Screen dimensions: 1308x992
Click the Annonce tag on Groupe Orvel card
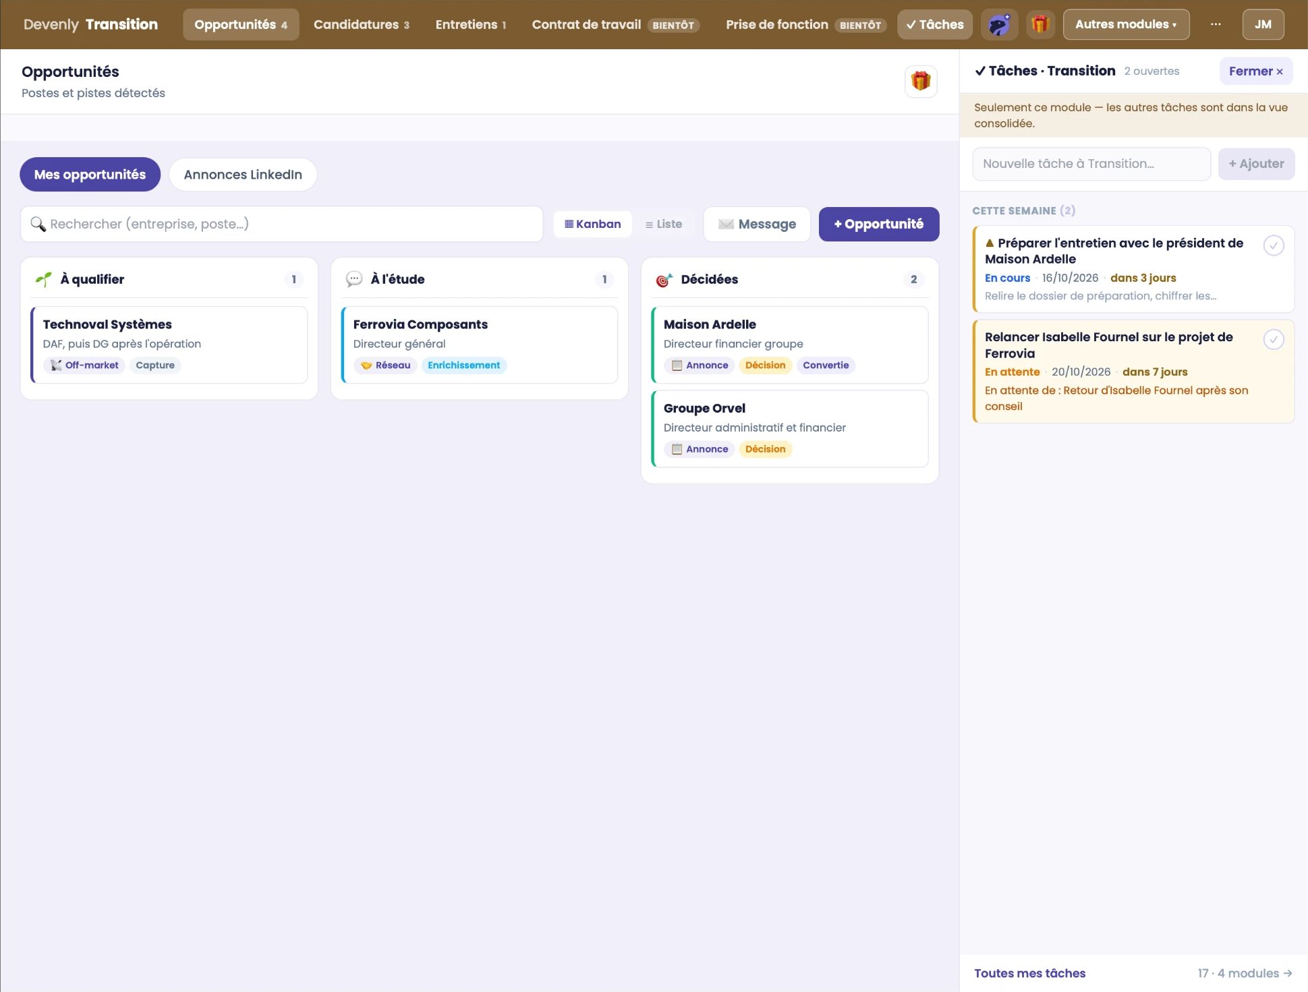point(700,449)
